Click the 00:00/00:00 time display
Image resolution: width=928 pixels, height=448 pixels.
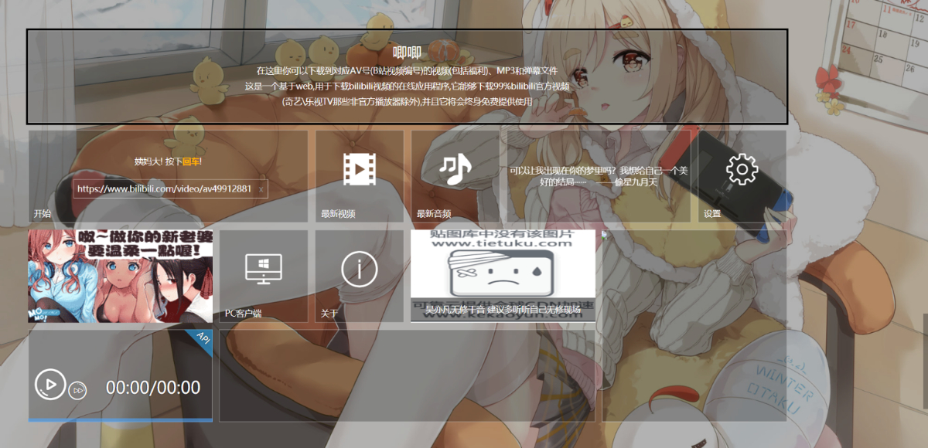[x=153, y=388]
